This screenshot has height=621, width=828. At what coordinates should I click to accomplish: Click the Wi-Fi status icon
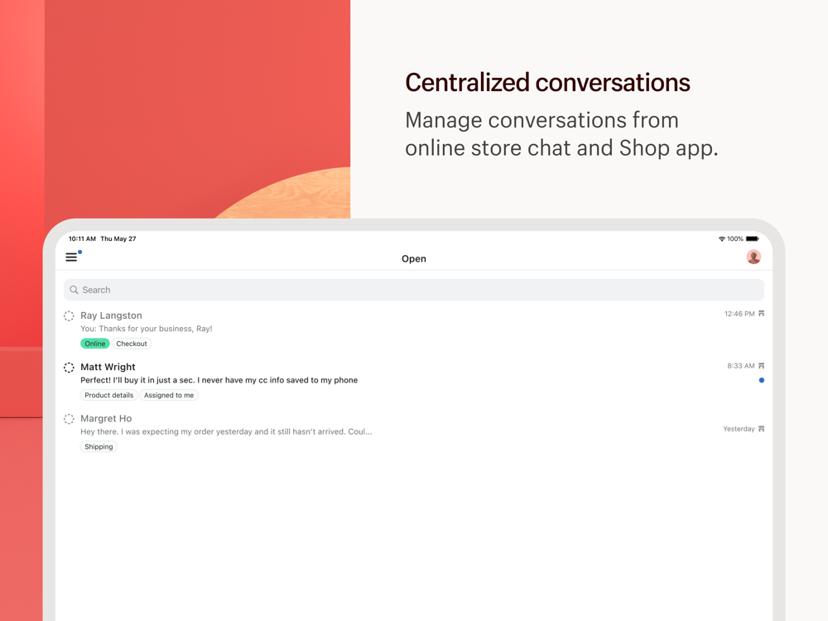tap(722, 238)
